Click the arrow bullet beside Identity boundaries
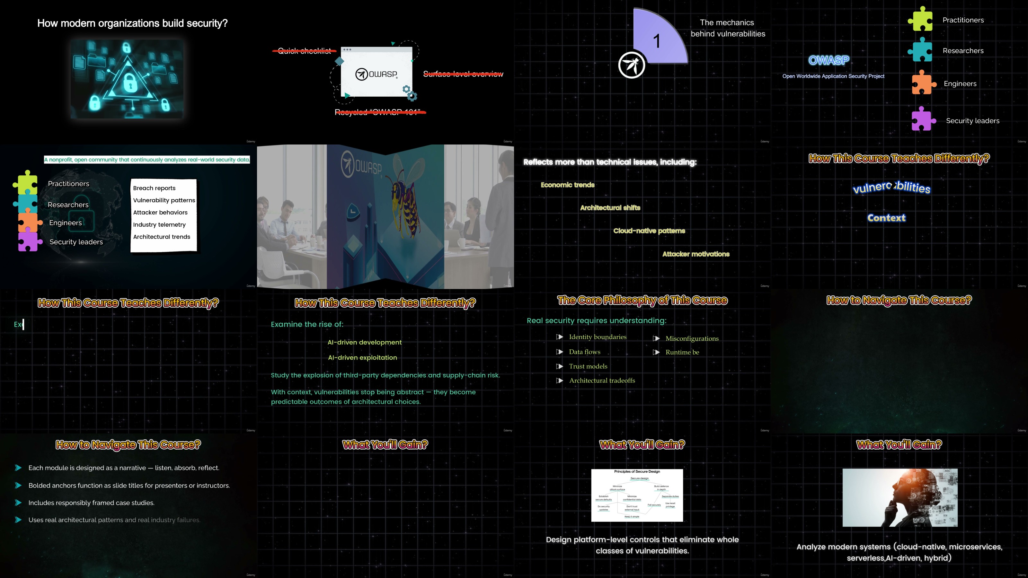Screen dimensions: 1028x578 560,337
